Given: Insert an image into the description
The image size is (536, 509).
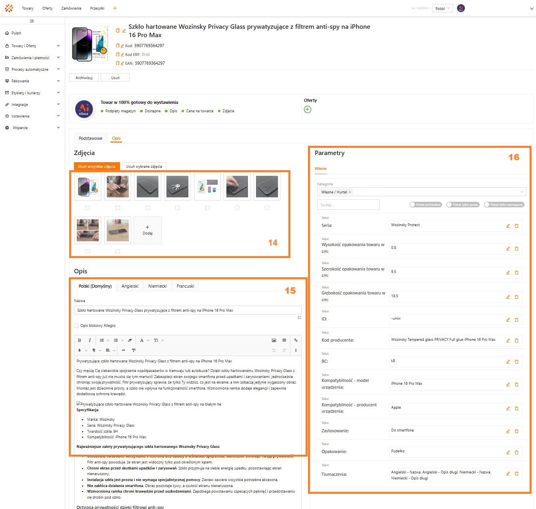Looking at the screenshot, I should coord(274,340).
